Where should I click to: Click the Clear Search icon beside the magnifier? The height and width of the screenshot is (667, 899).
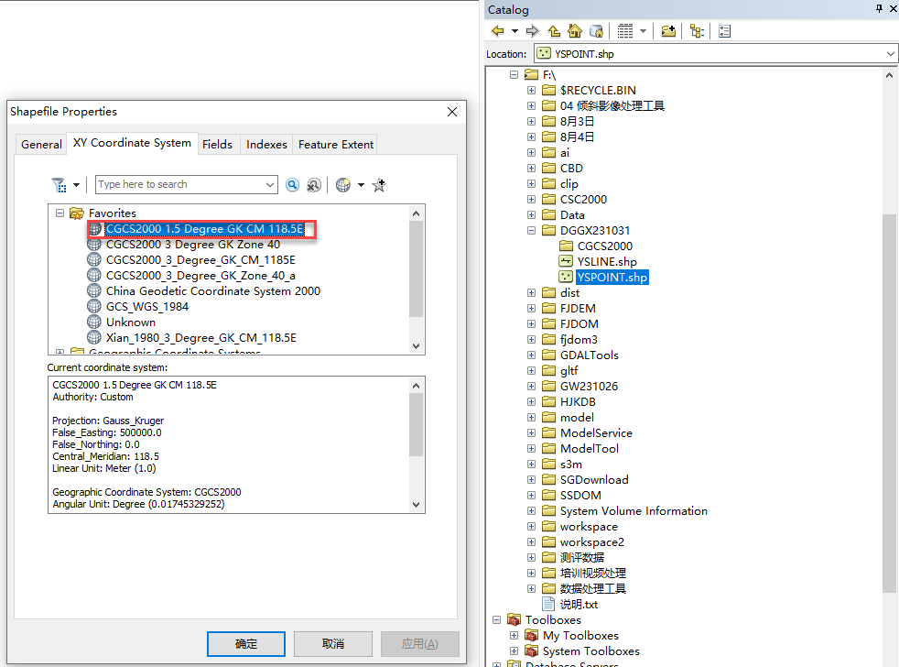pyautogui.click(x=314, y=185)
